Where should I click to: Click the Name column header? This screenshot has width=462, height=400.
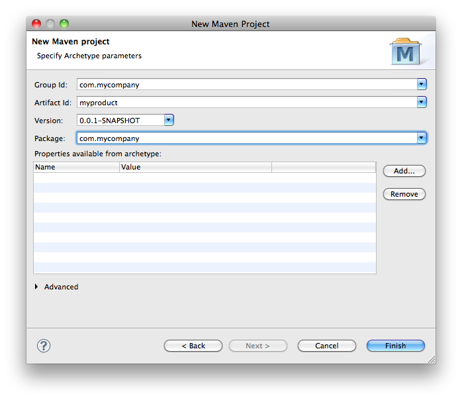77,167
